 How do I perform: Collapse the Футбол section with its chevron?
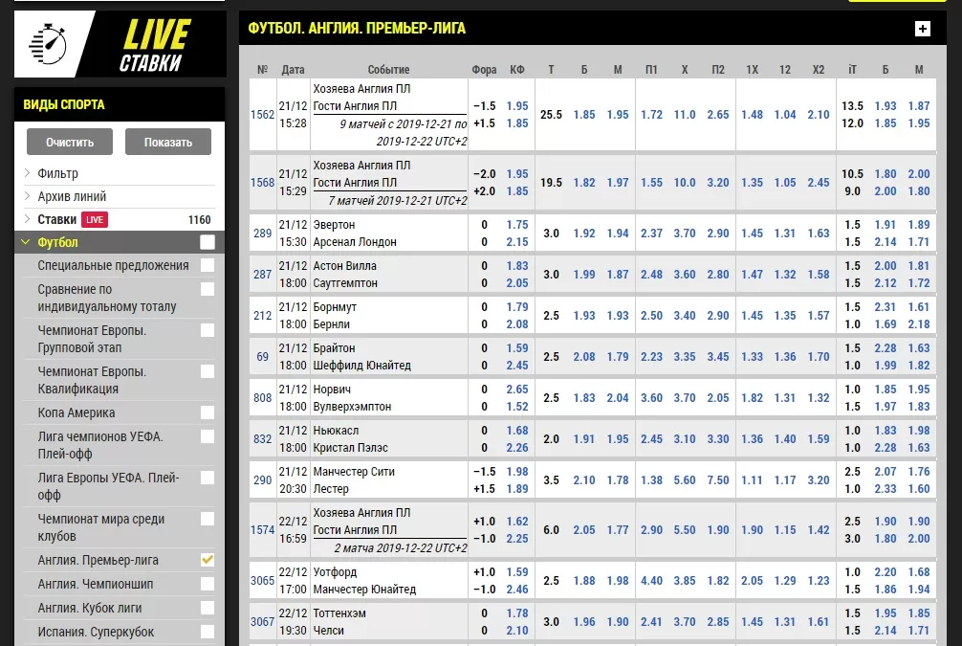tap(26, 243)
